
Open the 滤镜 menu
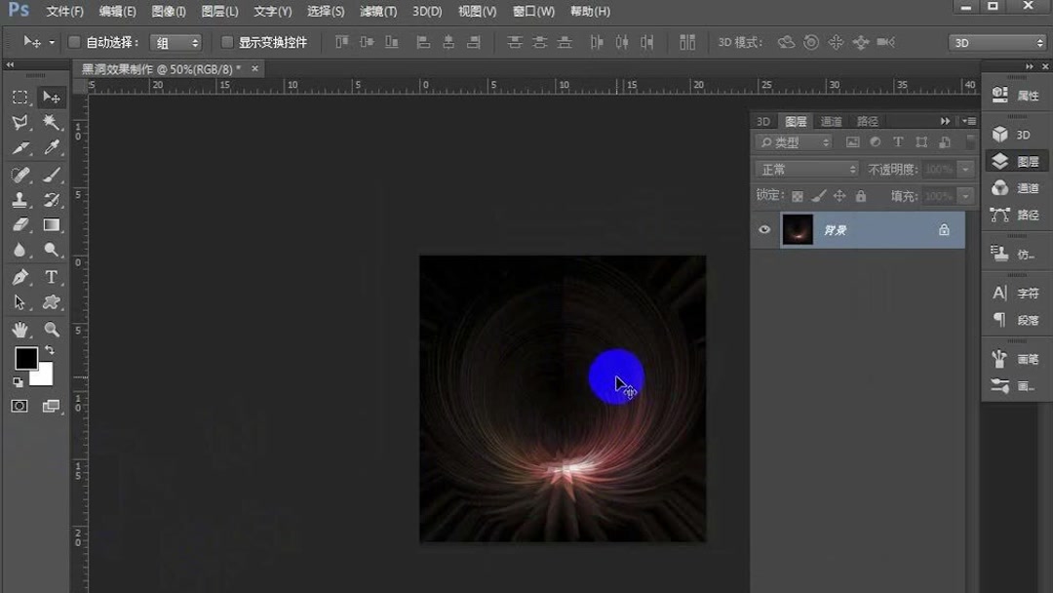pos(377,12)
